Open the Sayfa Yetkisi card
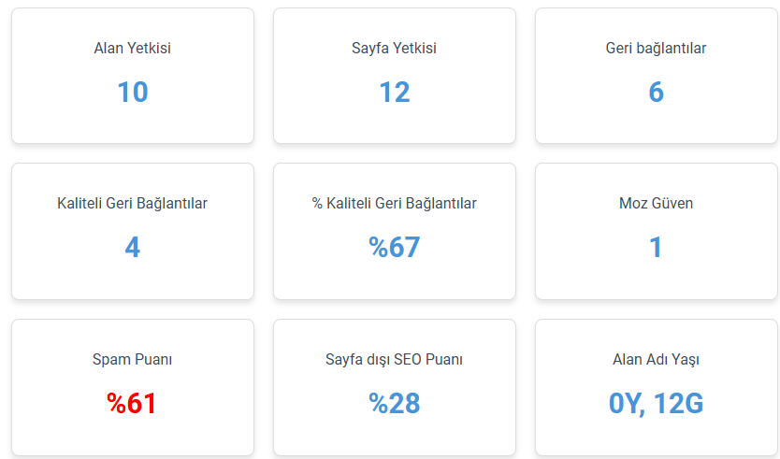 [x=395, y=76]
